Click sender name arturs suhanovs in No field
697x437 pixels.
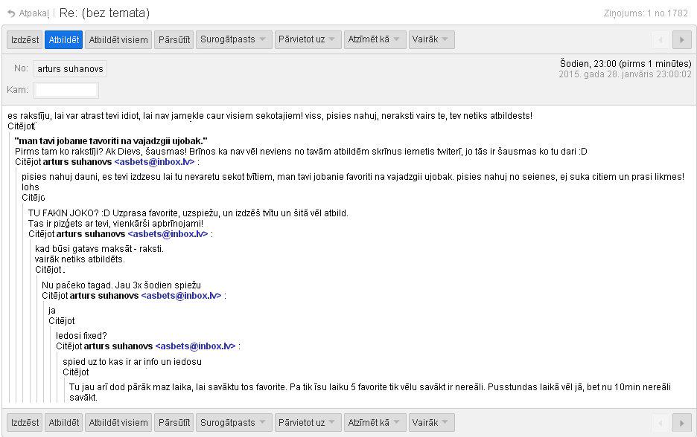pyautogui.click(x=70, y=69)
